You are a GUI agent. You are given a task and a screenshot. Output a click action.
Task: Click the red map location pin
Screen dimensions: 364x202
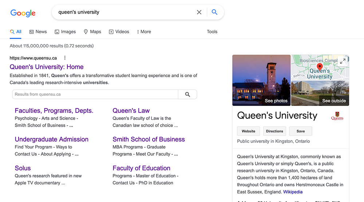pyautogui.click(x=320, y=67)
